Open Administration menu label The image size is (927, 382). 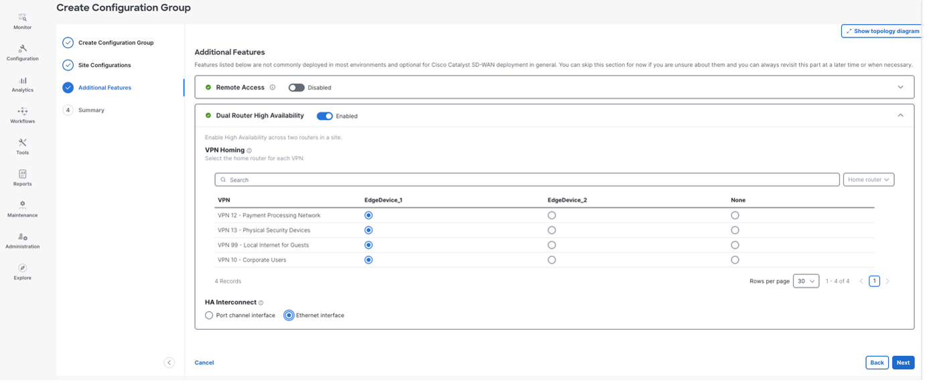[x=22, y=247]
